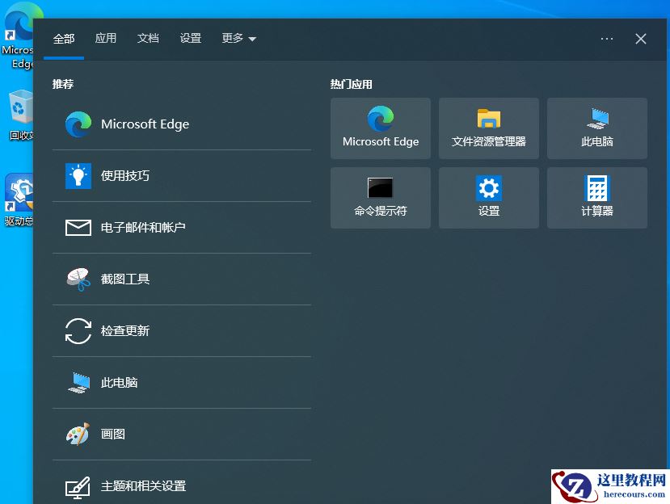
Task: Switch to the 应用 tab
Action: tap(106, 38)
